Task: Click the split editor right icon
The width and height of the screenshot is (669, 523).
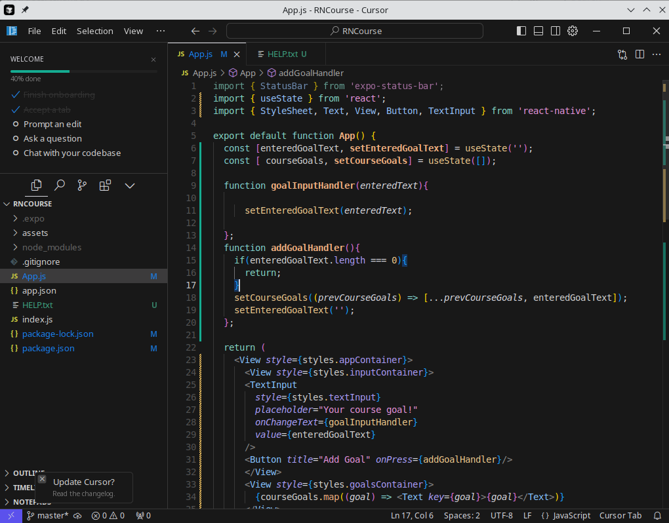Action: pos(639,54)
